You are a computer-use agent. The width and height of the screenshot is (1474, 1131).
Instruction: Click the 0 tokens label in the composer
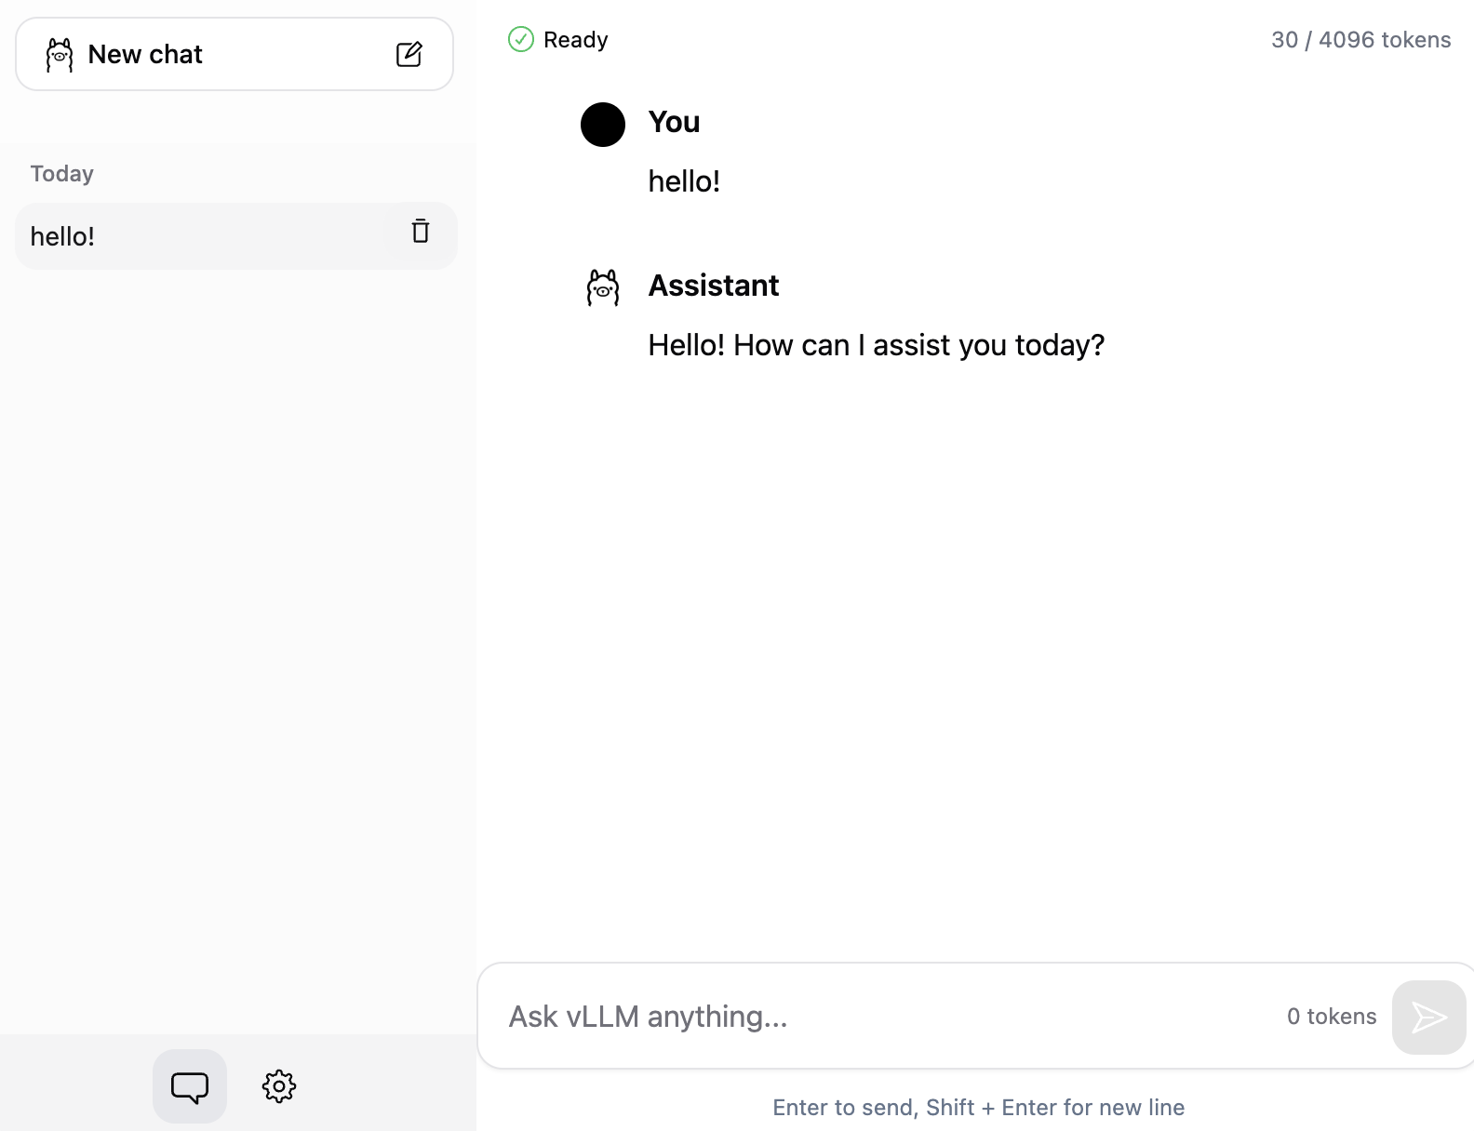click(1331, 1017)
